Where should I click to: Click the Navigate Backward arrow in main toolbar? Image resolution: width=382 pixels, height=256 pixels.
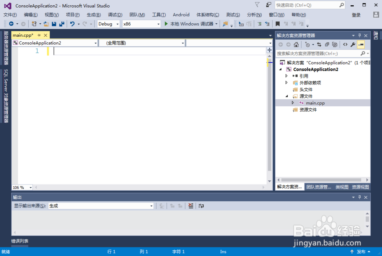click(11, 24)
